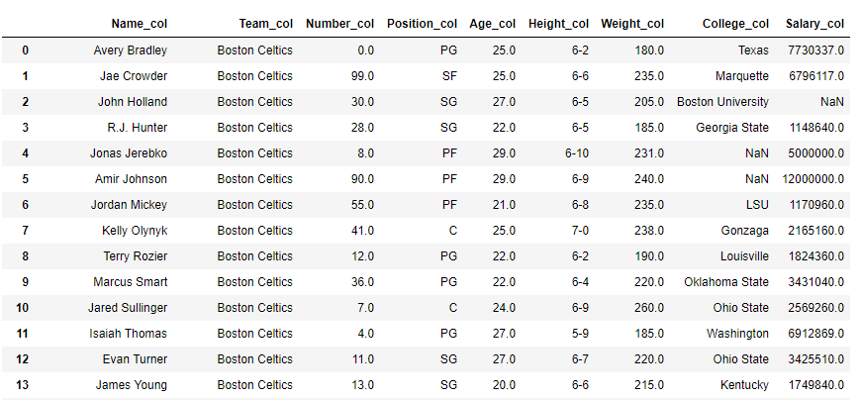Click the 7-0 height value
The height and width of the screenshot is (400, 861).
click(580, 231)
